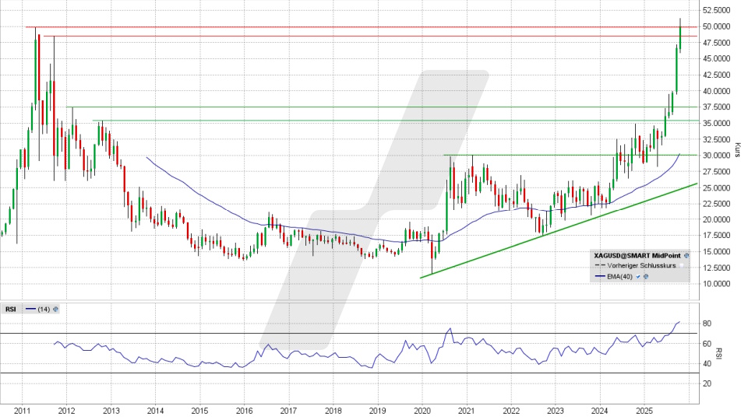Screen dimensions: 748x420
Task: Click the gear icon beside EMA(40)
Action: point(646,276)
